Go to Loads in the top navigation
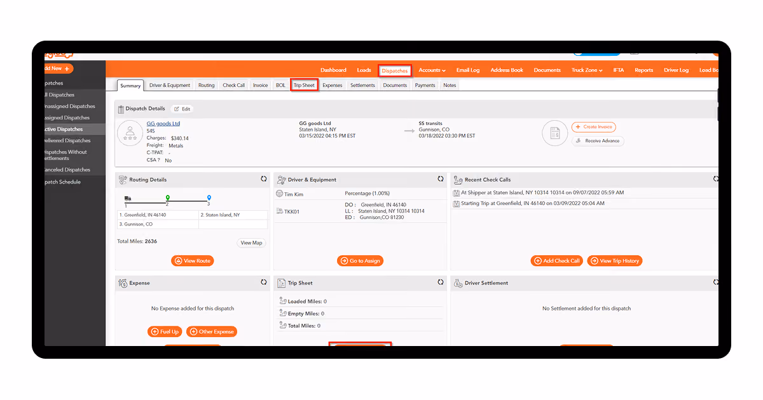Image resolution: width=763 pixels, height=400 pixels. click(364, 70)
